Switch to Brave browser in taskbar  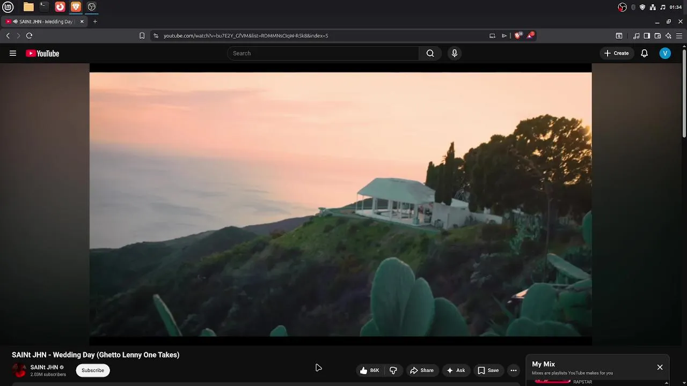(76, 7)
